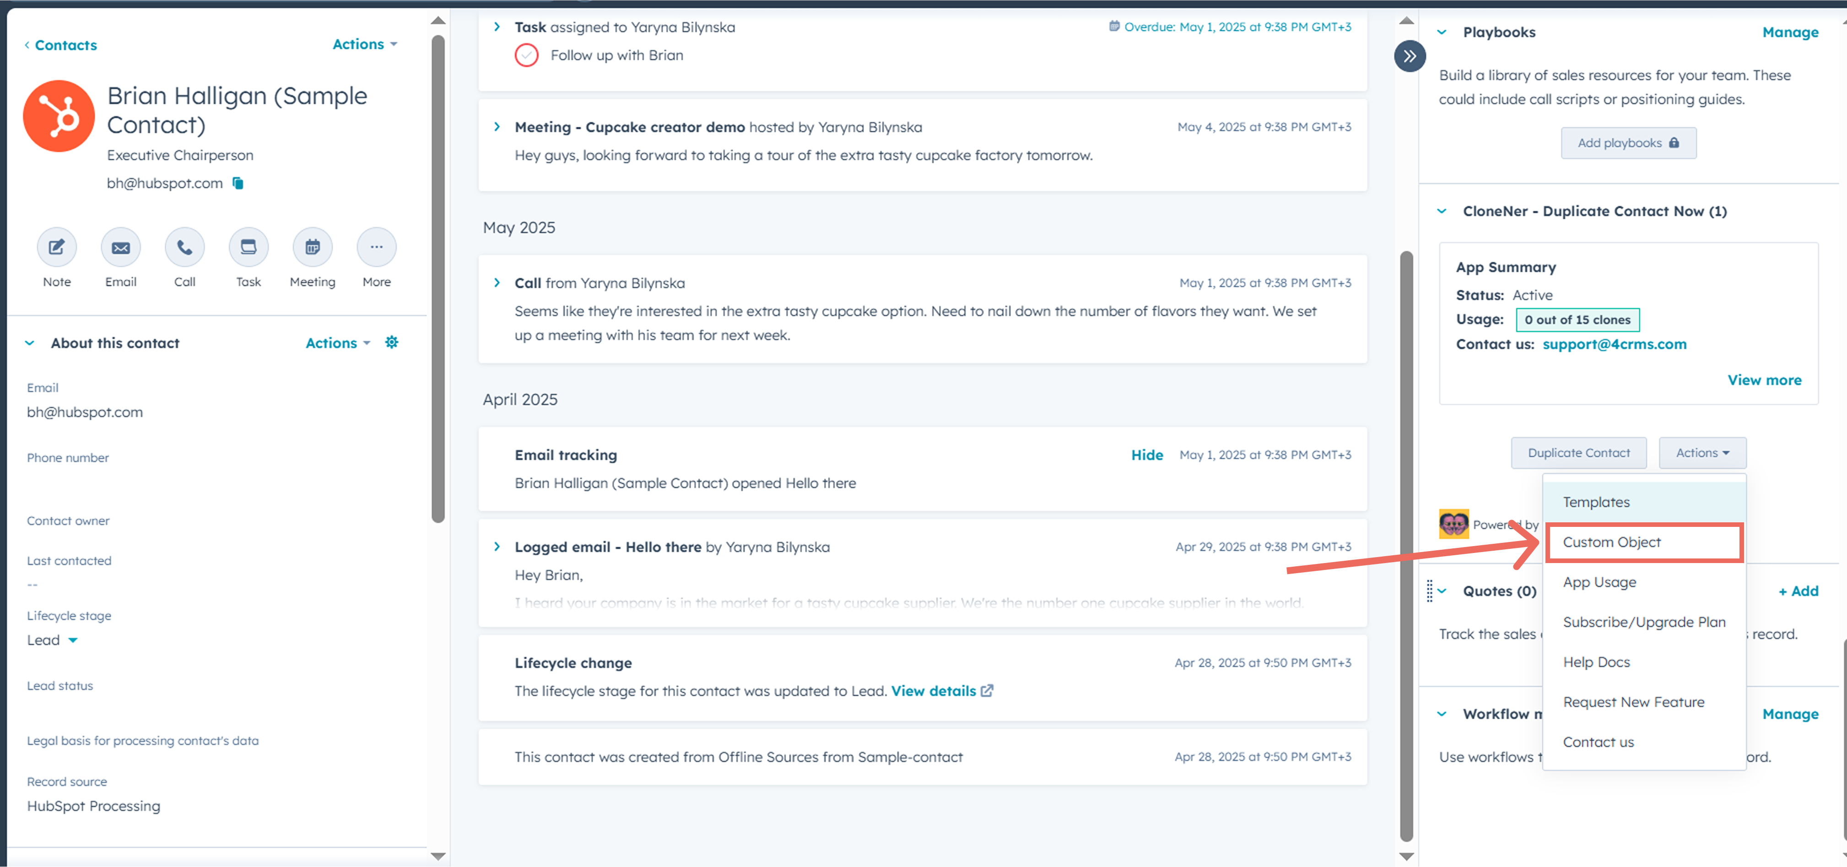Click Record source HubSpot Processing value
This screenshot has height=867, width=1847.
94,806
